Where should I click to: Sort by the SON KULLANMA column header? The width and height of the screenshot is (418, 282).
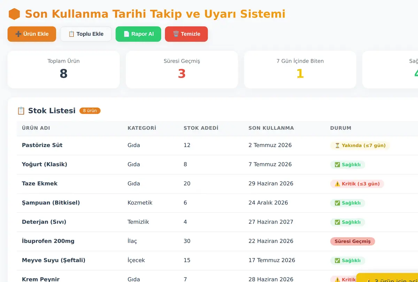[x=271, y=128]
